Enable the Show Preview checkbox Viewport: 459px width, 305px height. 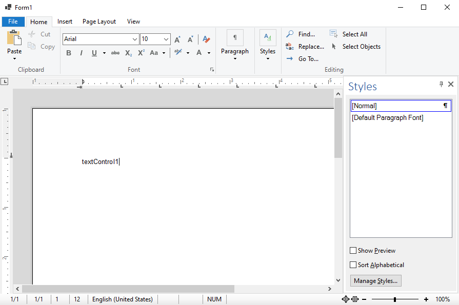(x=353, y=251)
